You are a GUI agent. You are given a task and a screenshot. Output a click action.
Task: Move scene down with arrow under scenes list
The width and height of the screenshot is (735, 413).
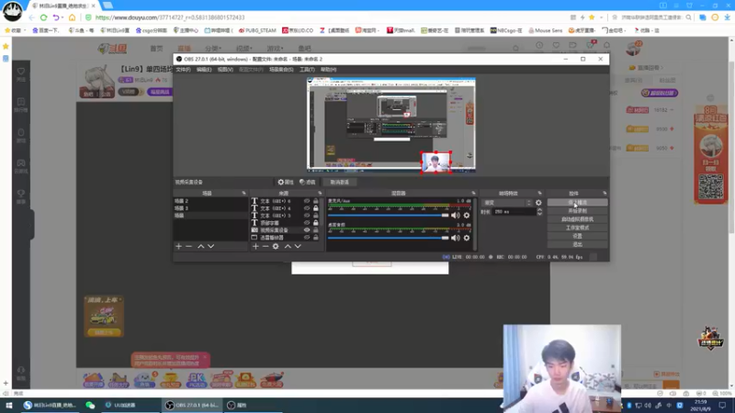211,246
